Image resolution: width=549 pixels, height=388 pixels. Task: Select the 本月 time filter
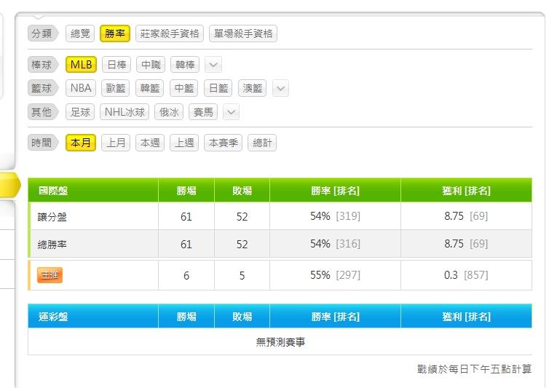pyautogui.click(x=81, y=143)
